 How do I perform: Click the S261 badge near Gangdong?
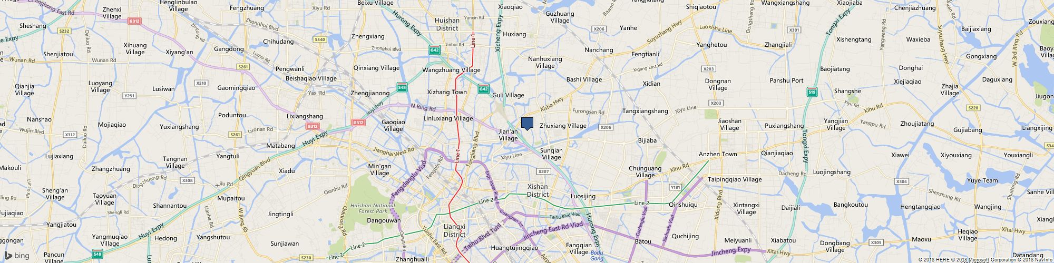(243, 66)
